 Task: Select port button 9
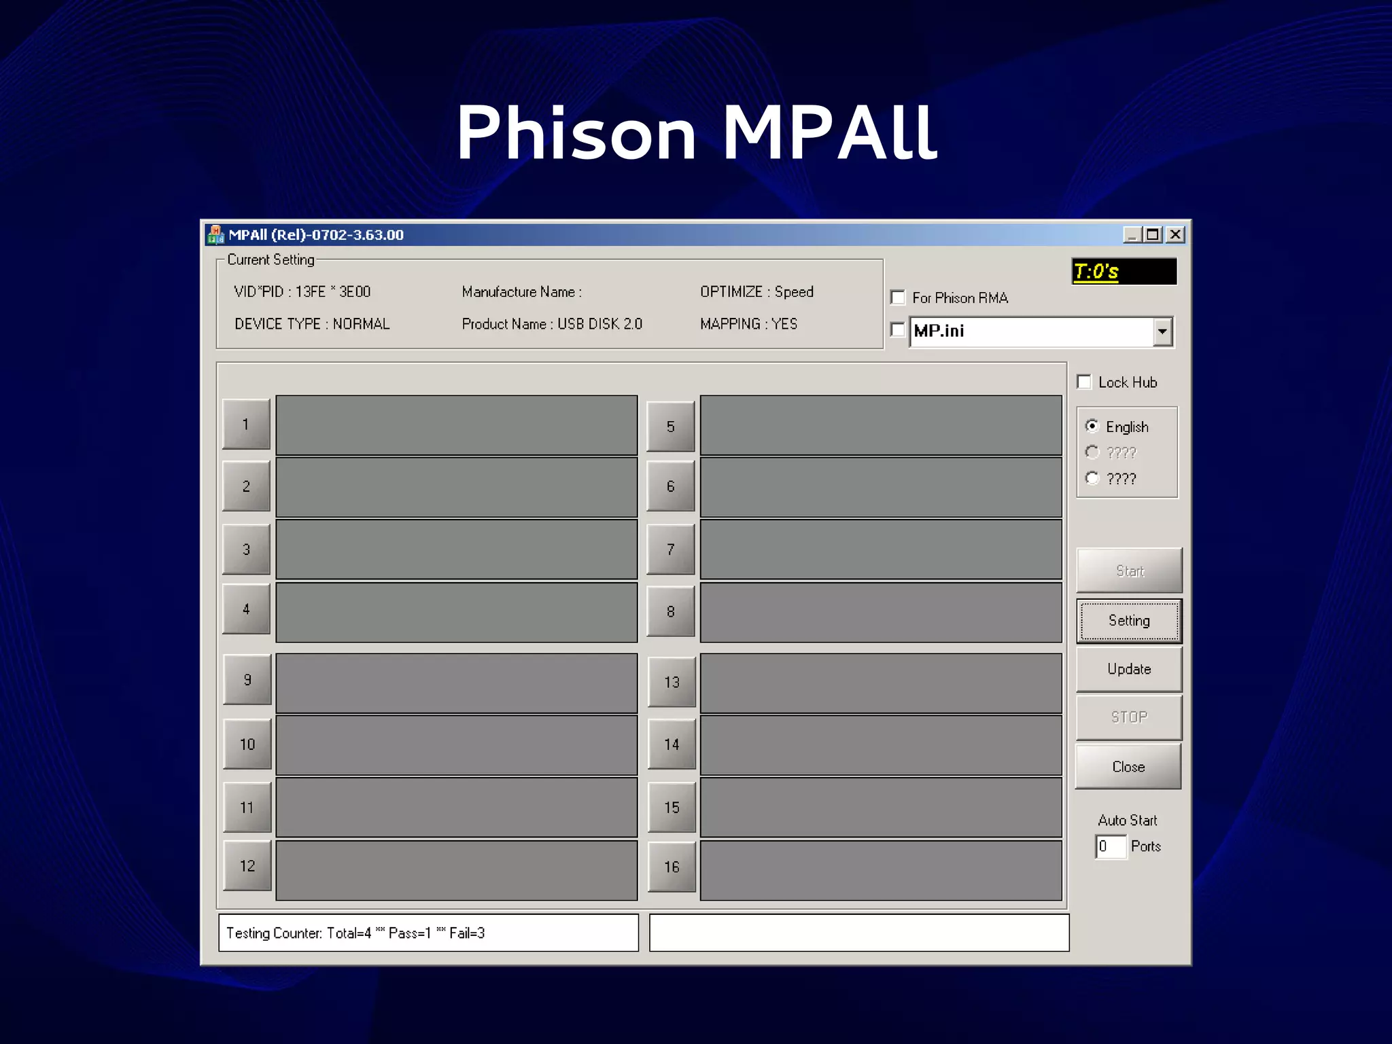point(247,680)
